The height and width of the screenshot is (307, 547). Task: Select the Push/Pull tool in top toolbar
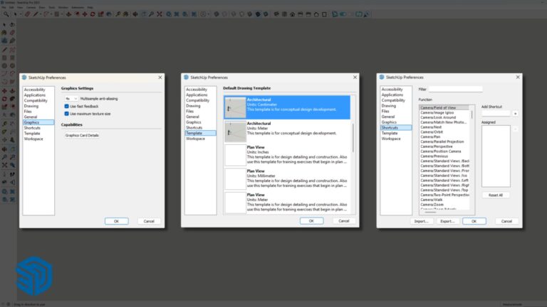68,14
